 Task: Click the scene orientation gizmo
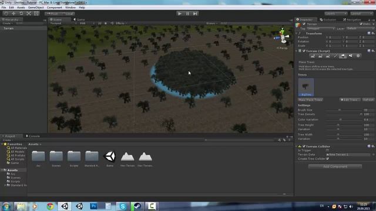coord(283,36)
